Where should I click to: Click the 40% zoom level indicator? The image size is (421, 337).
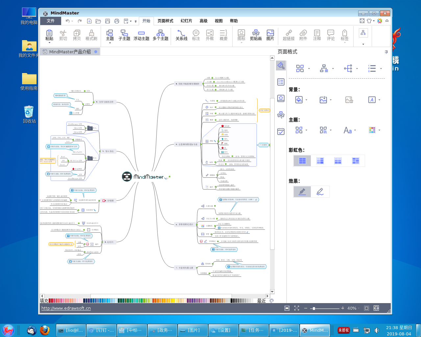click(x=352, y=308)
